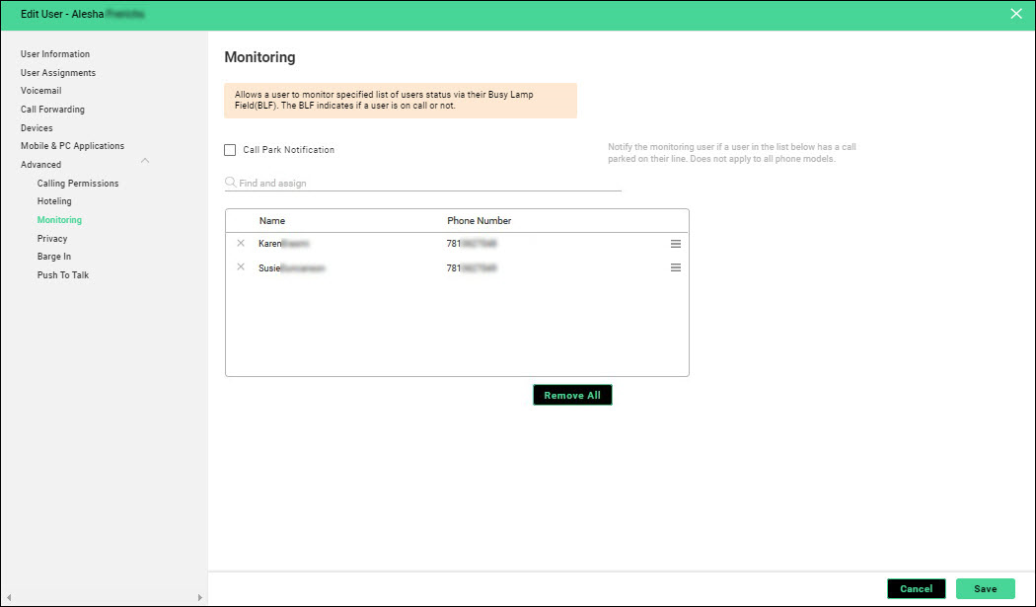Click the reorder handle on Susie's row

(x=676, y=267)
